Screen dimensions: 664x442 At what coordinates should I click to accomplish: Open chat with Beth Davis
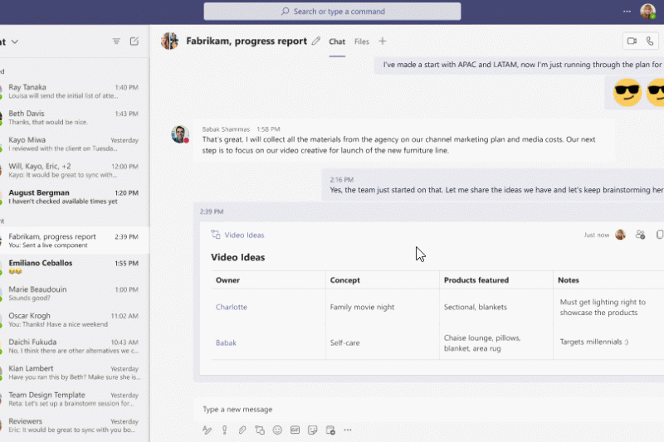point(74,117)
